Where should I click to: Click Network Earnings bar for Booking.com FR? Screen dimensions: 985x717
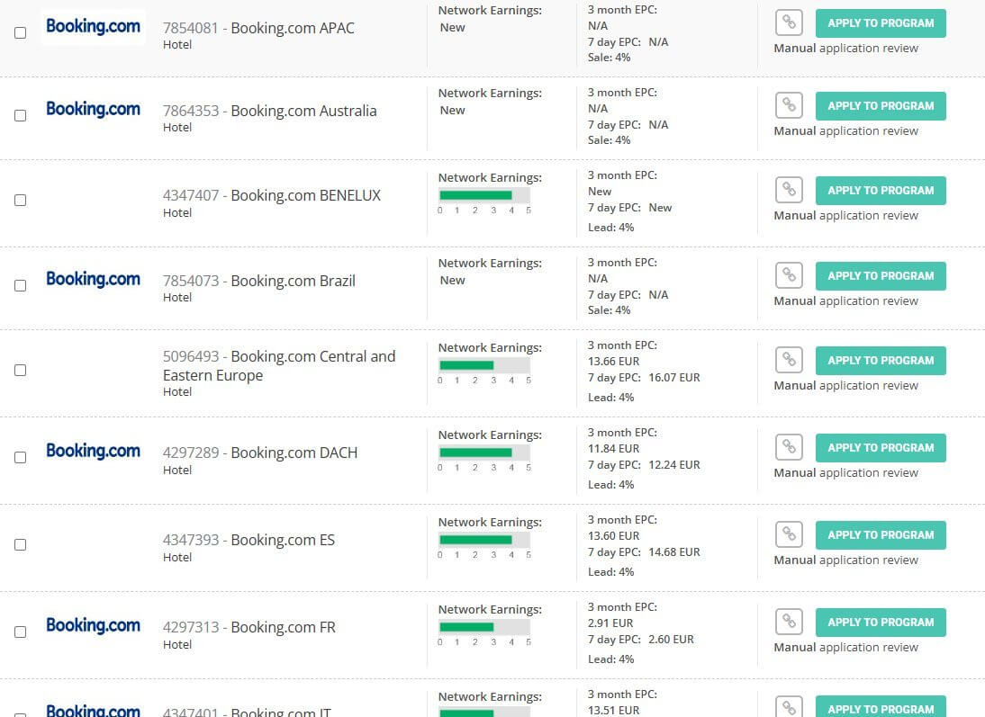click(484, 627)
